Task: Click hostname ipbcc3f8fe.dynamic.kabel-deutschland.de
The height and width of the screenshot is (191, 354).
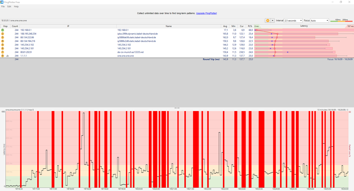Action: coord(137,34)
